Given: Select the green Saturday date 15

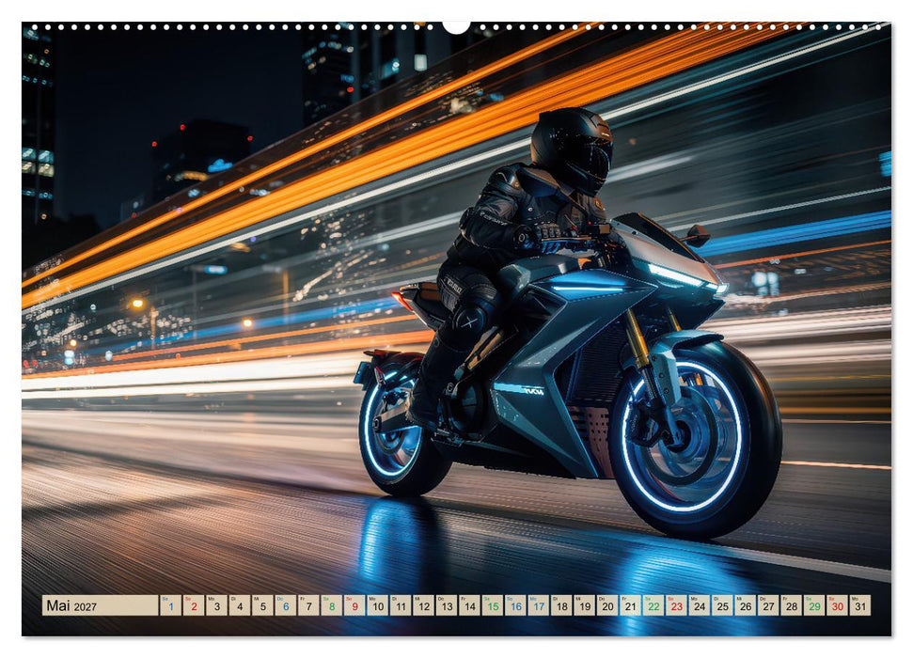Looking at the screenshot, I should pyautogui.click(x=493, y=605).
